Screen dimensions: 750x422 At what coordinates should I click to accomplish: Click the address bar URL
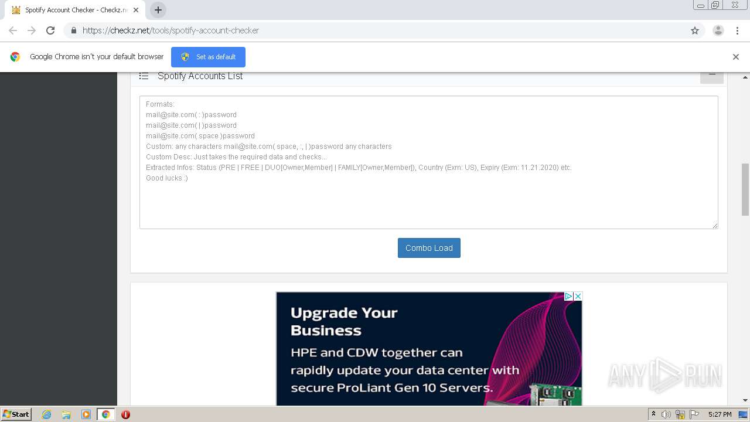coord(171,30)
